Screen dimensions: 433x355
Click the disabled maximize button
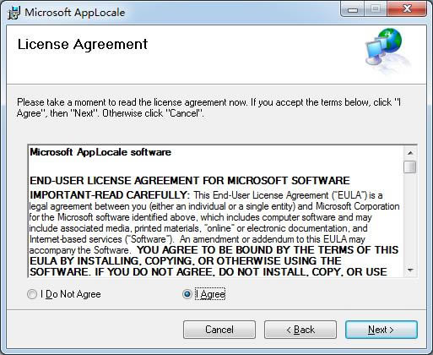click(376, 9)
